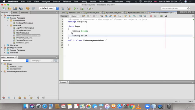
Task: Click the New Project toolbar icon
Action: pos(9,9)
